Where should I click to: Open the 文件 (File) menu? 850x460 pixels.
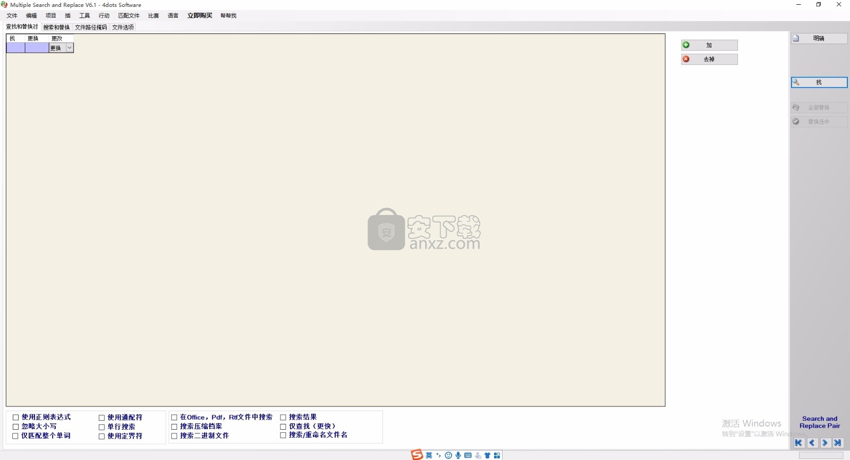(x=12, y=15)
